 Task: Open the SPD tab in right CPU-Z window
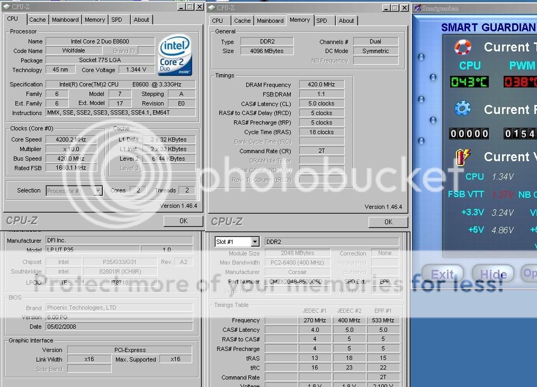[321, 21]
